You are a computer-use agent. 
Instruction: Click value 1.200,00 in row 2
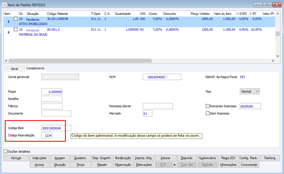click(x=229, y=29)
